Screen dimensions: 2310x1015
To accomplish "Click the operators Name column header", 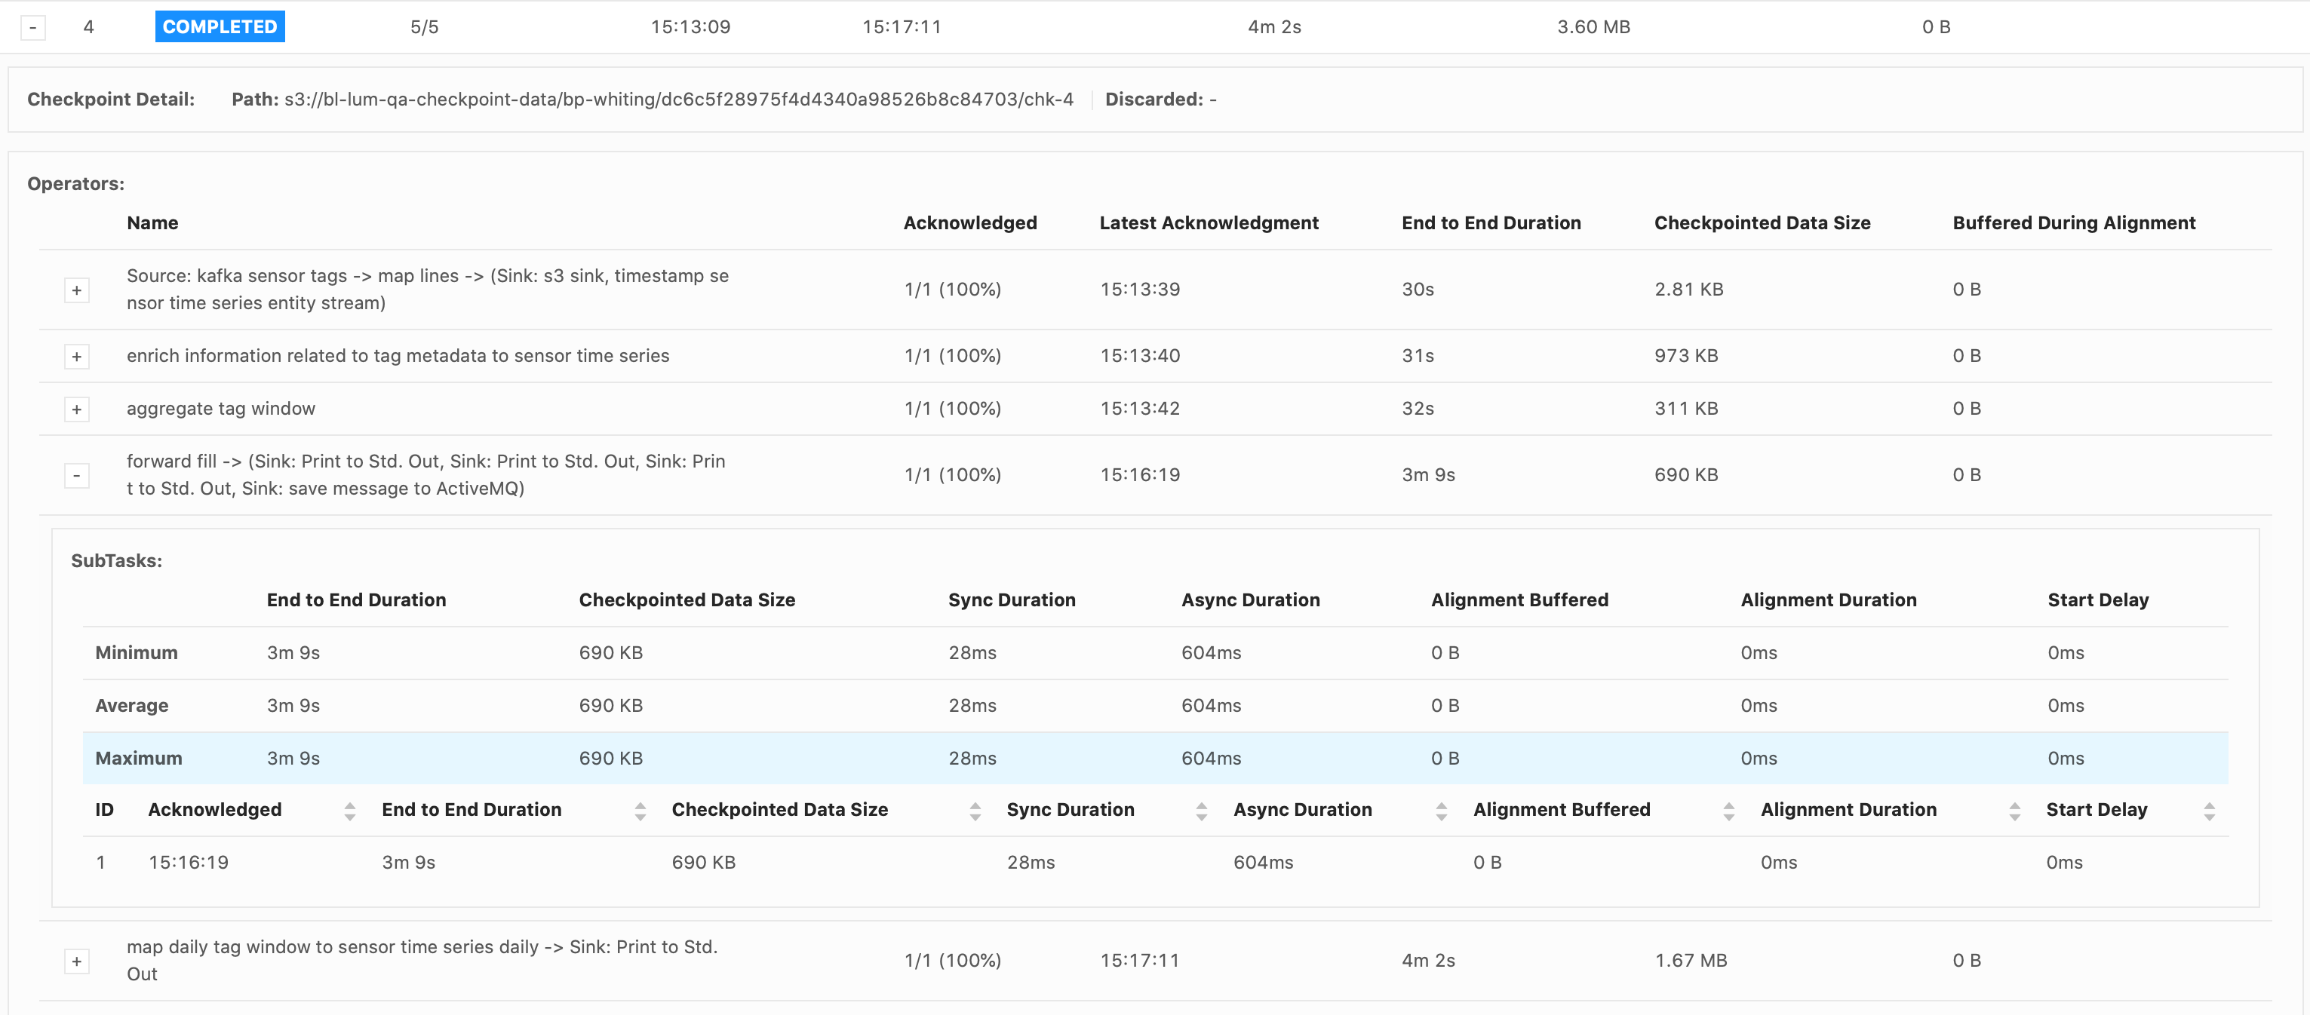I will 152,222.
